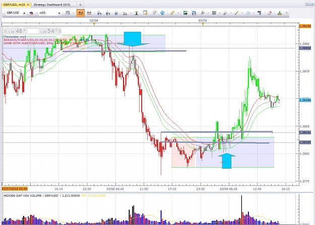Viewport: 315px width, 225px height.
Task: Expand the scale mode dropdown arrow
Action: 131,13
